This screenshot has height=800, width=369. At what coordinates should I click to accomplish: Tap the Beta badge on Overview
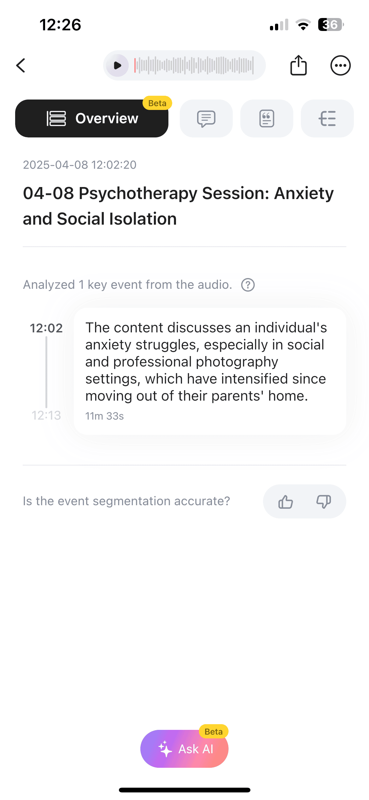[x=157, y=103]
